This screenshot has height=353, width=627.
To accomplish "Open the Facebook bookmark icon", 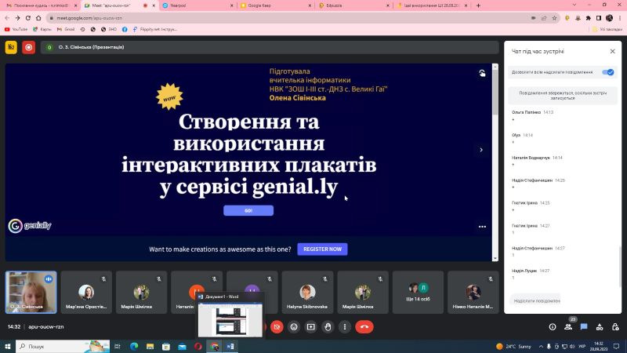I will point(125,29).
